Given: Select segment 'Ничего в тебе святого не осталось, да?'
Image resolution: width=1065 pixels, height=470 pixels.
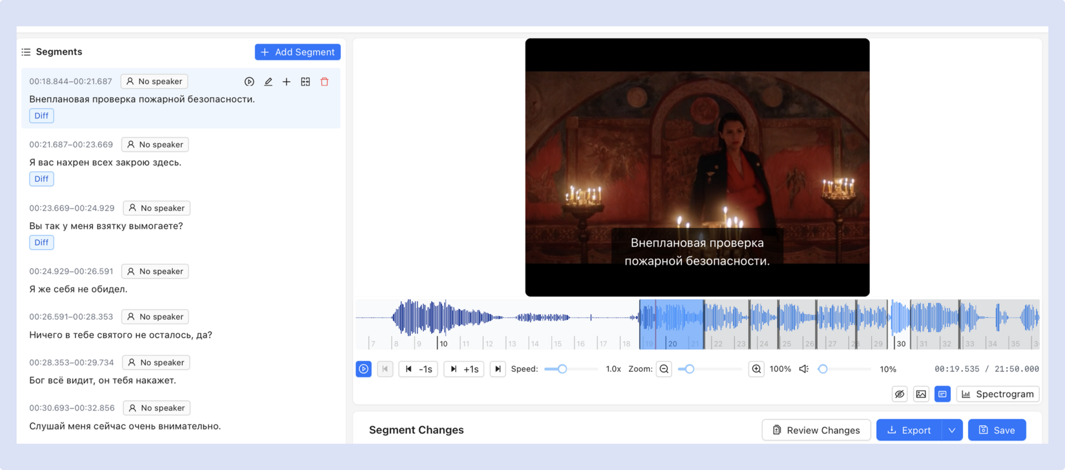Looking at the screenshot, I should [120, 334].
